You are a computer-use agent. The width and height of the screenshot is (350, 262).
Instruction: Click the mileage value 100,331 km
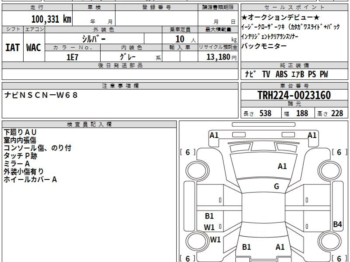(51, 19)
